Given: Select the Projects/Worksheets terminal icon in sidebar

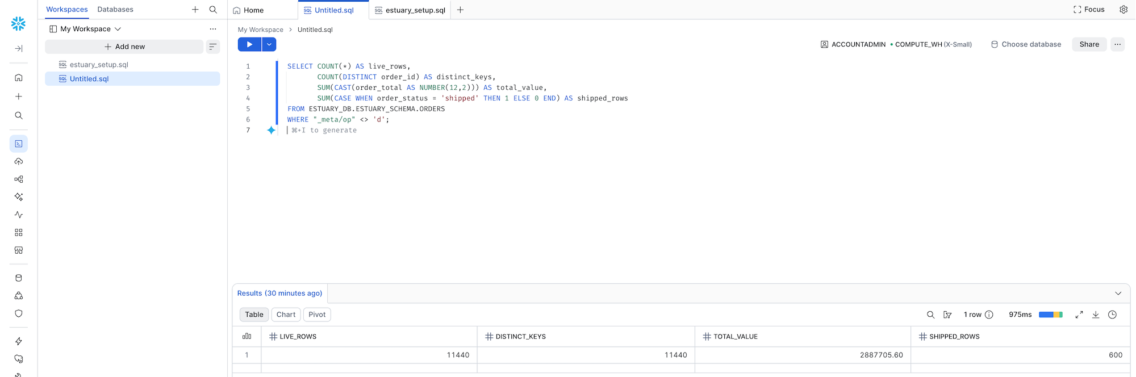Looking at the screenshot, I should (x=18, y=144).
